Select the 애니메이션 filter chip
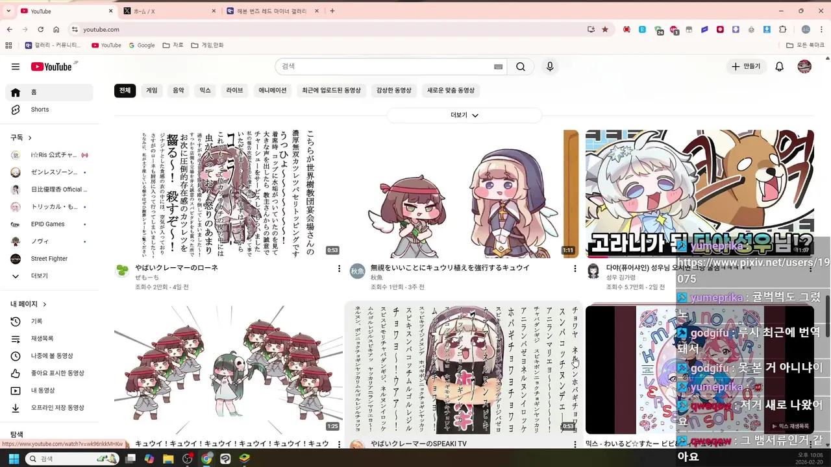 pos(273,91)
